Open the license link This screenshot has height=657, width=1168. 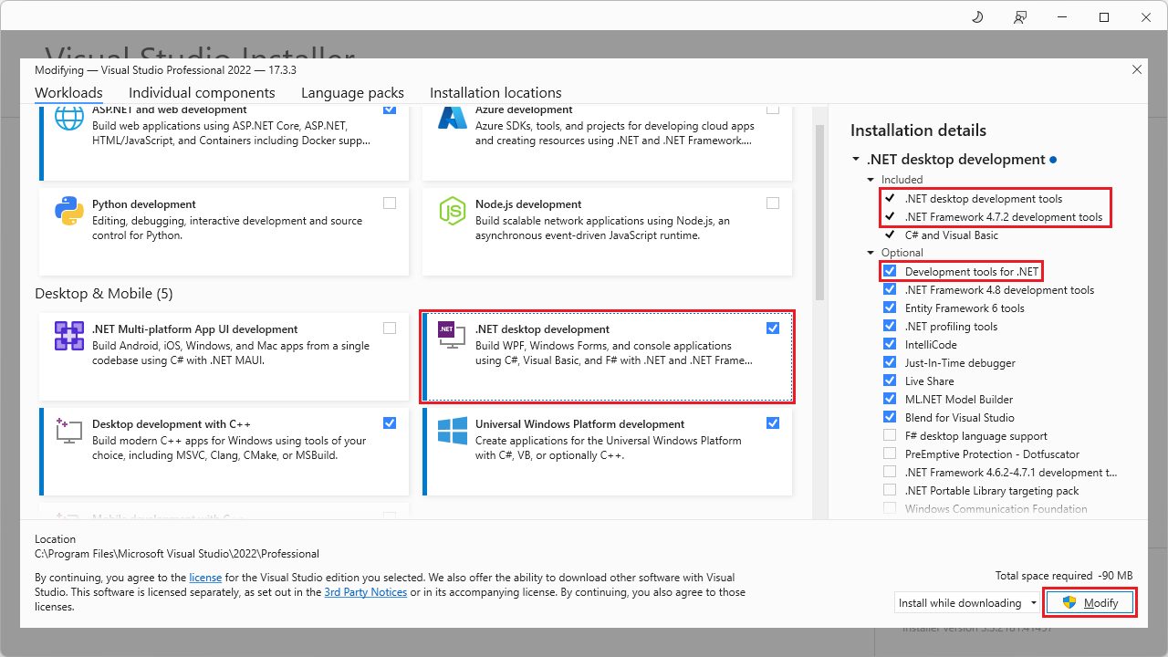(205, 577)
